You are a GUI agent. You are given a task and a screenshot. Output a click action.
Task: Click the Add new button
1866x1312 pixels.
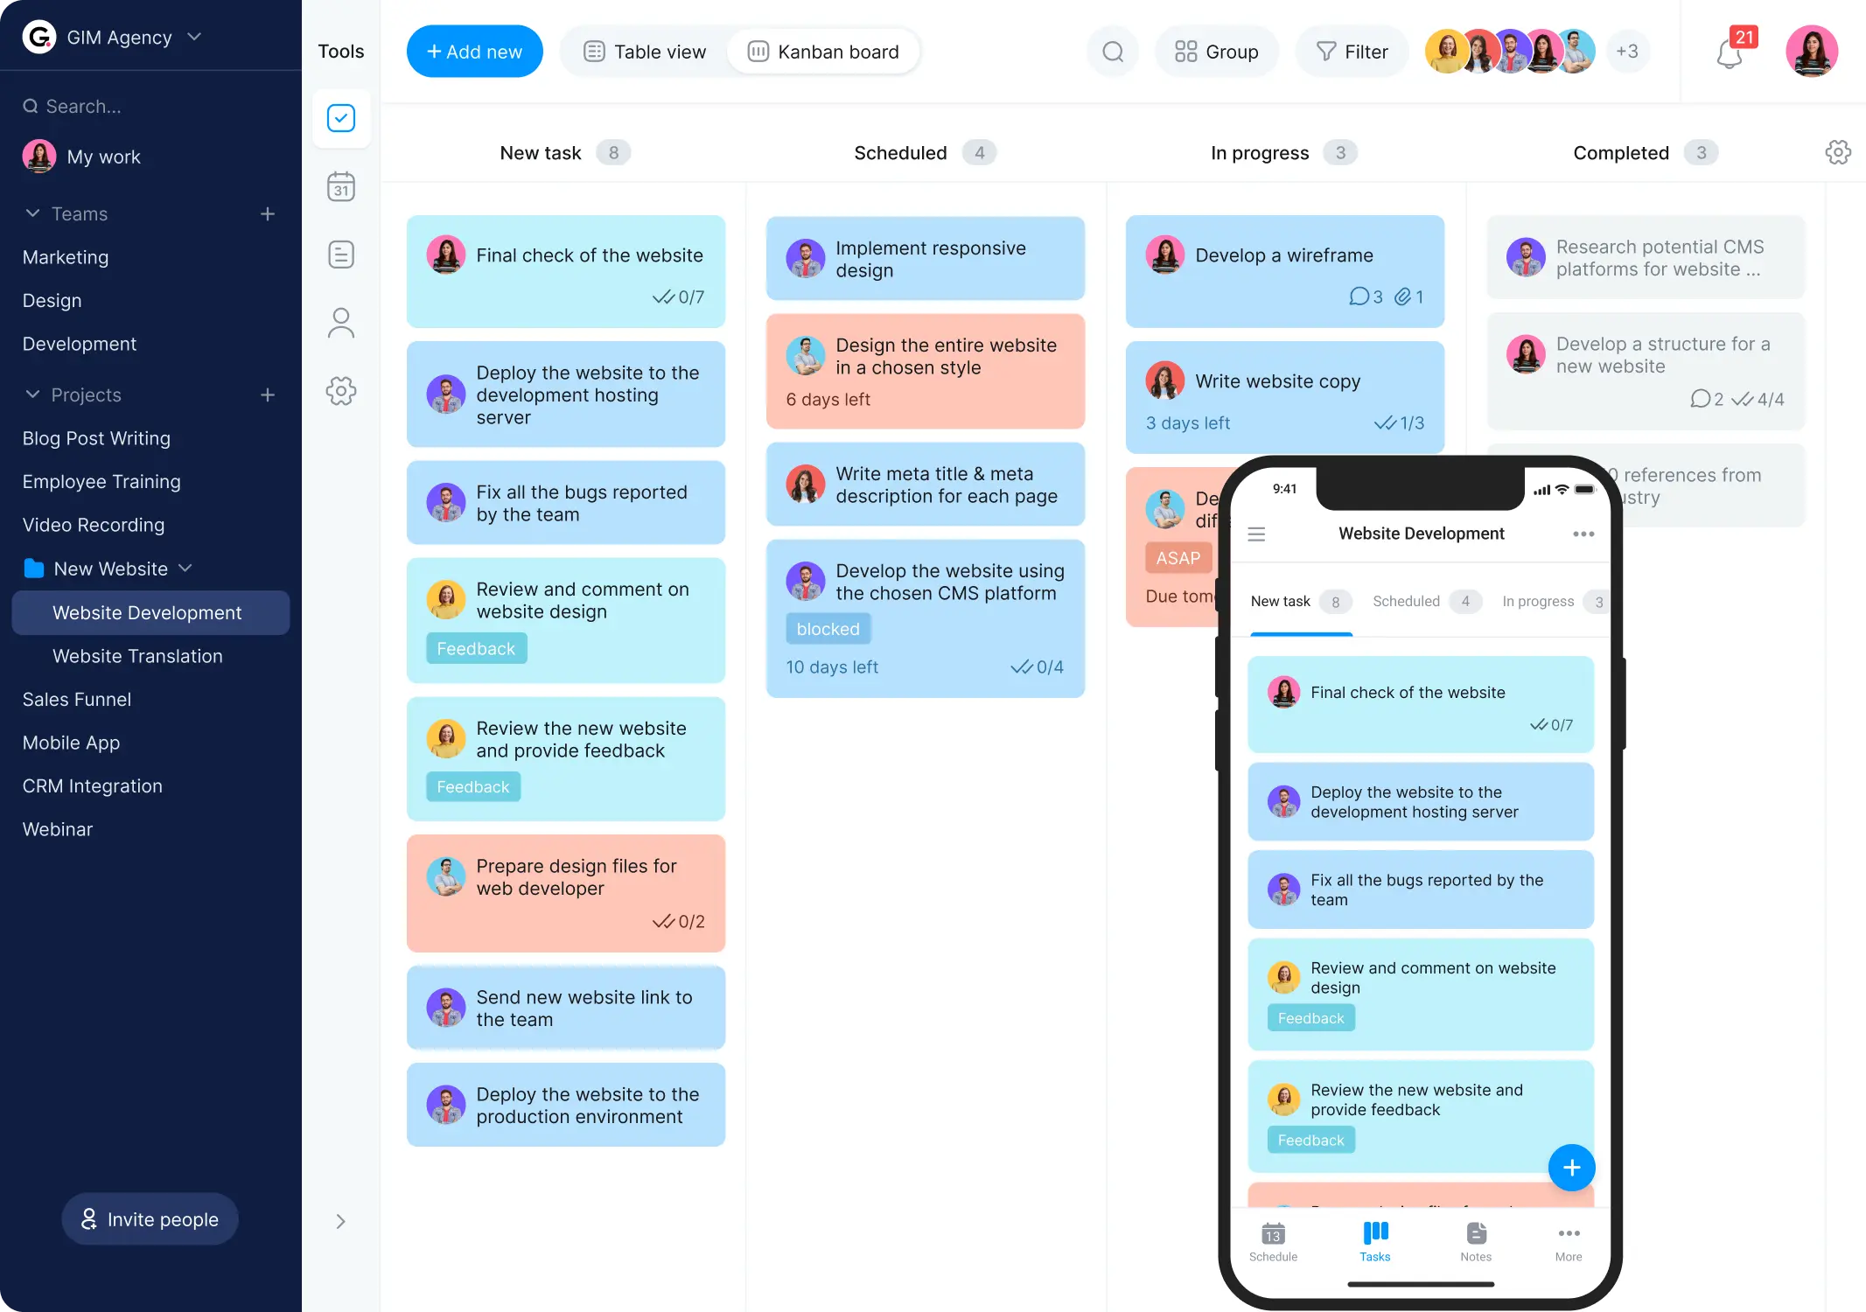pos(476,51)
